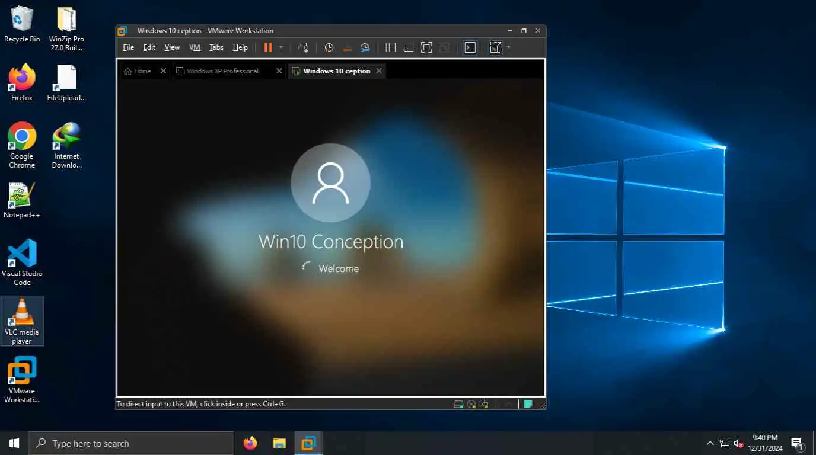Take a snapshot using the clock-plus toolbar icon
Screen dimensions: 816x455
[x=329, y=47]
